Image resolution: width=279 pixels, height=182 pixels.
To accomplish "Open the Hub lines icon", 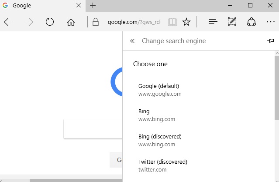I will [213, 22].
